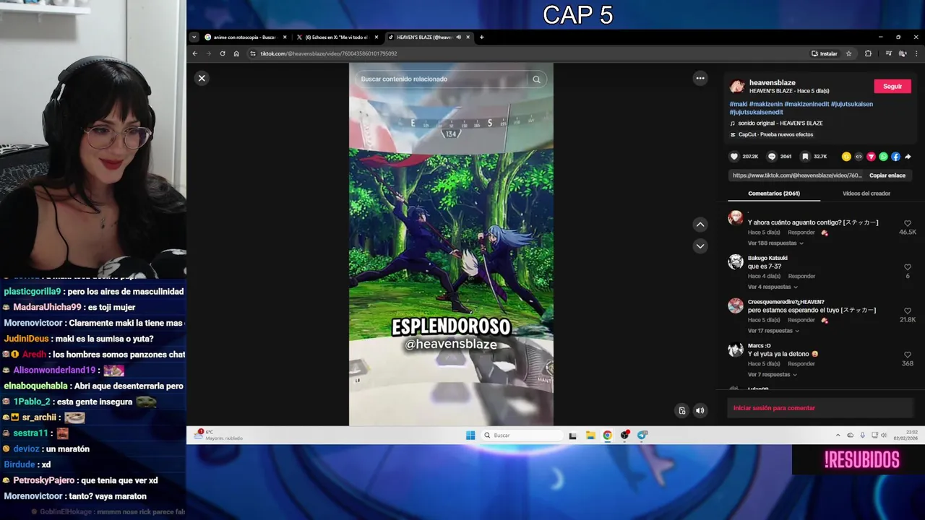This screenshot has width=925, height=520.
Task: Open the three-dot more options menu
Action: coord(700,78)
